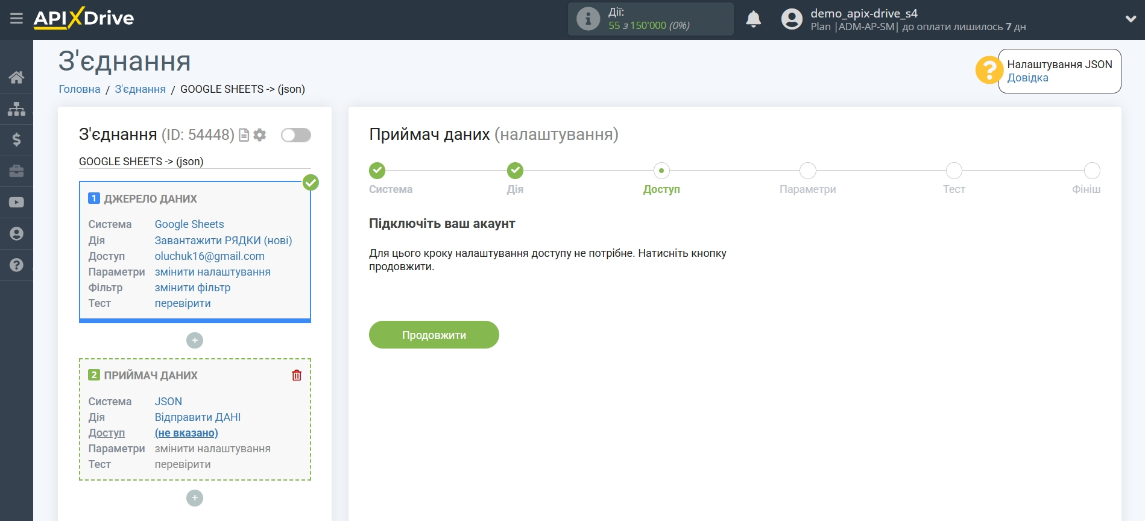Click the ApiX-Drive logo

84,18
